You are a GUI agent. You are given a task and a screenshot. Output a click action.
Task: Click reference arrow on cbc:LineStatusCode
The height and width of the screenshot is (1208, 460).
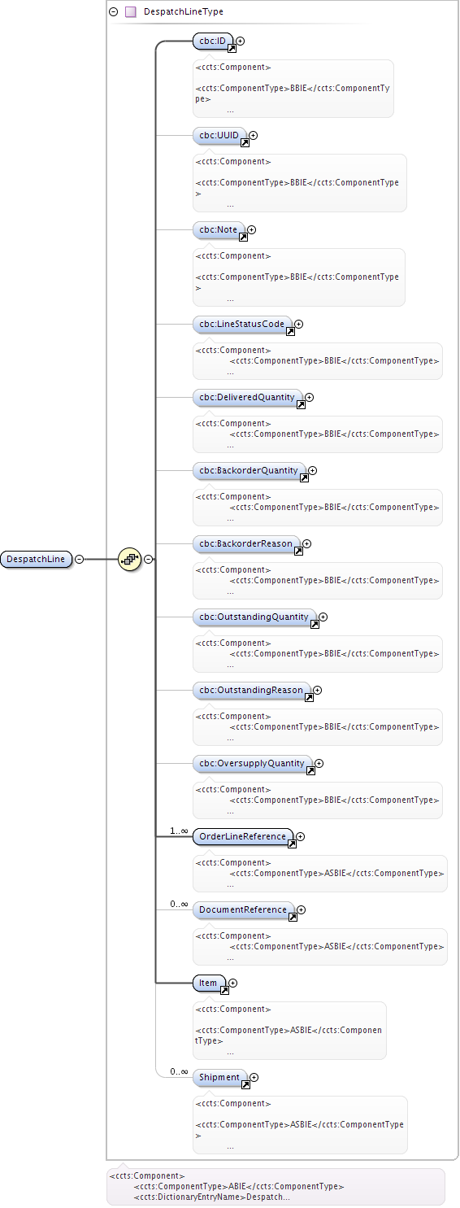pos(290,332)
